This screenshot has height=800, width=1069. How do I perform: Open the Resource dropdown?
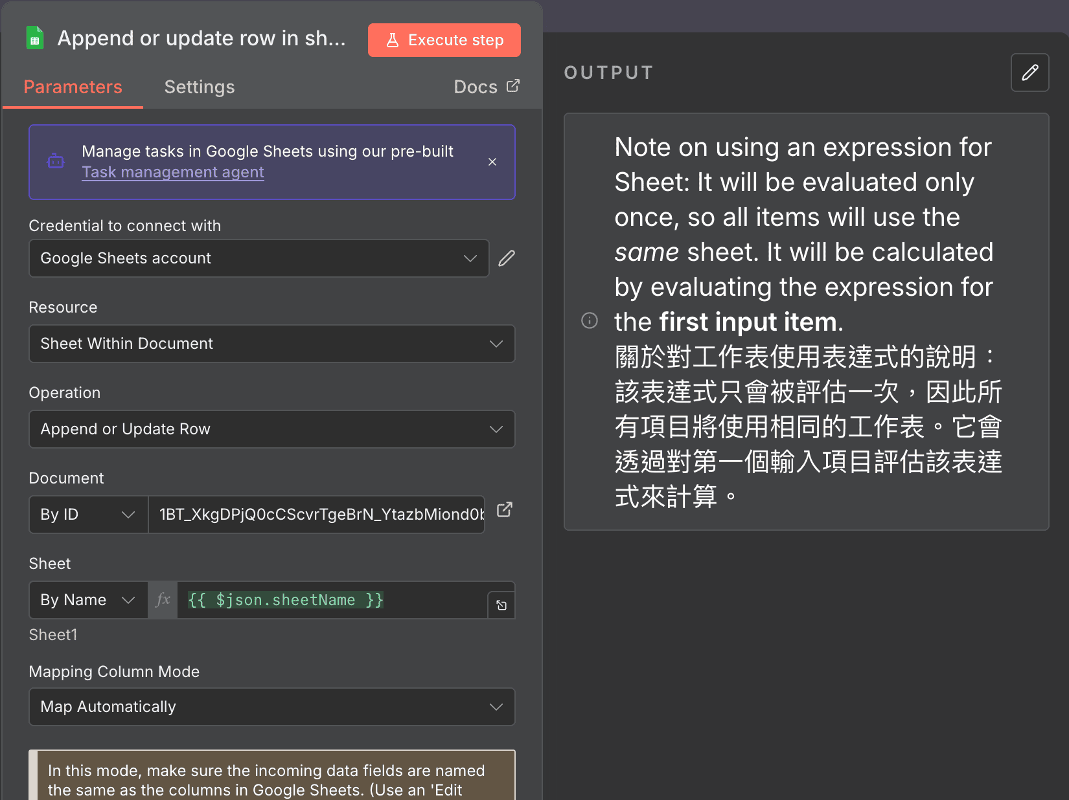pyautogui.click(x=271, y=344)
